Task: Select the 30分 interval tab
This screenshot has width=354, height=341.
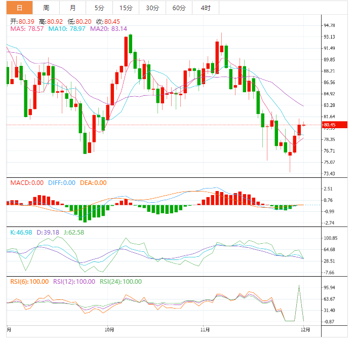Action: tap(152, 8)
